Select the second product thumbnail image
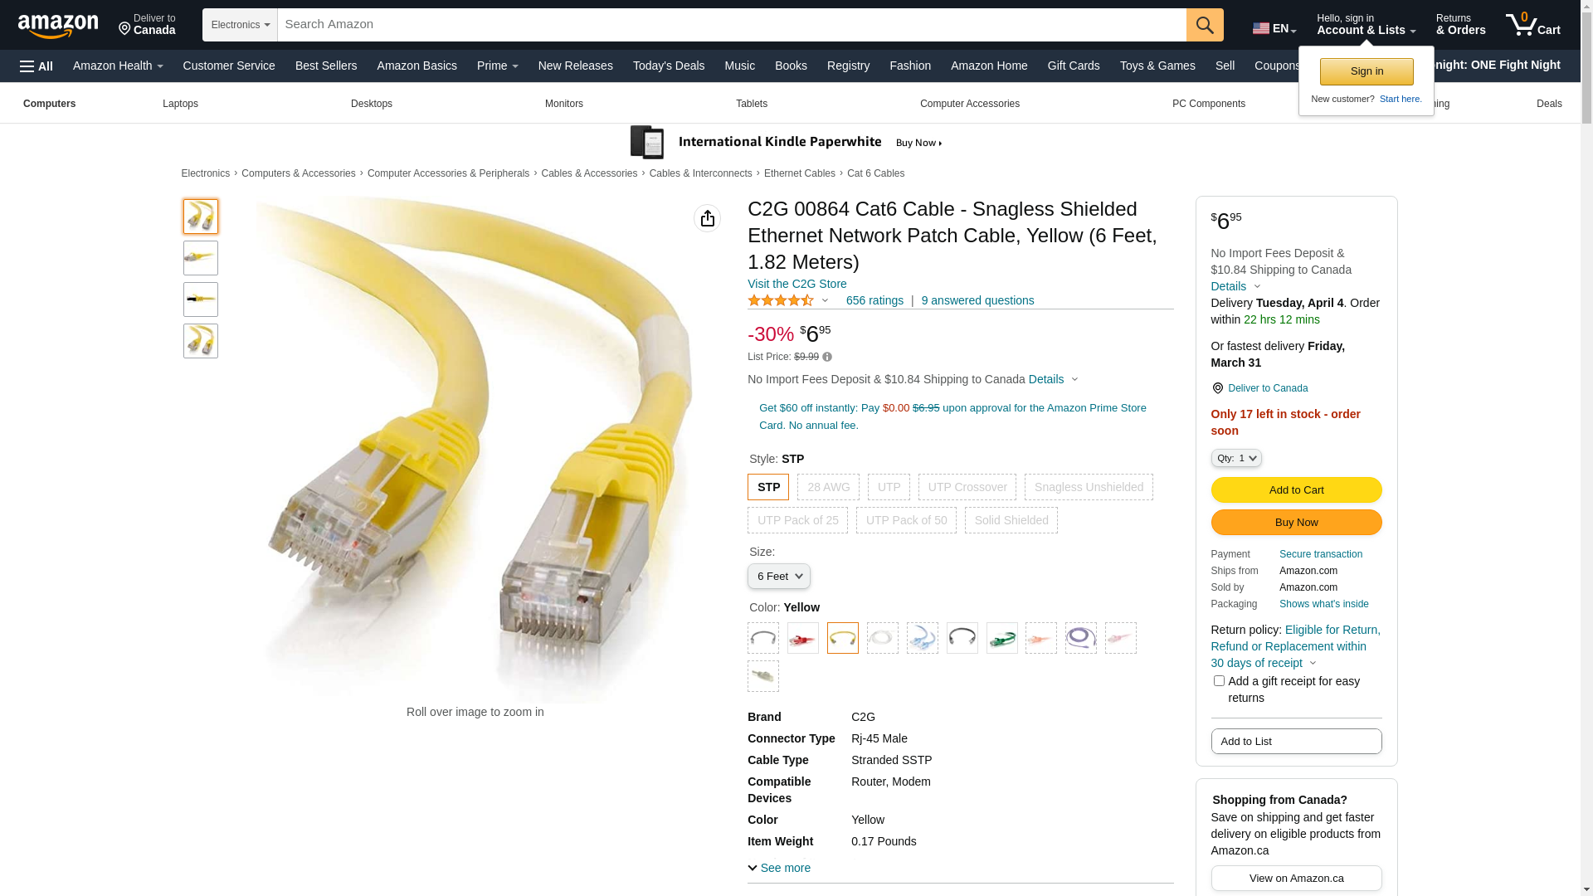1593x896 pixels. coord(201,258)
